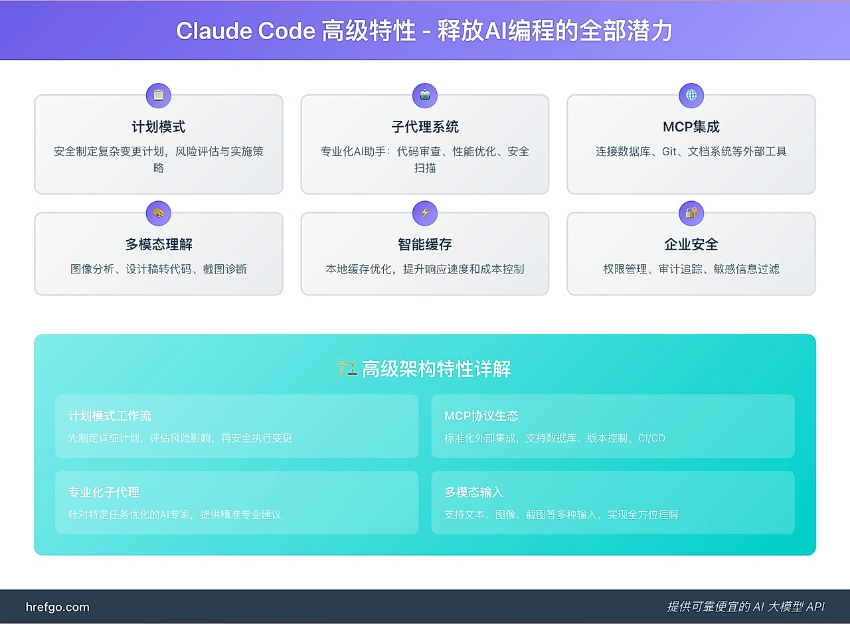Select the MCP集成 card title

691,127
